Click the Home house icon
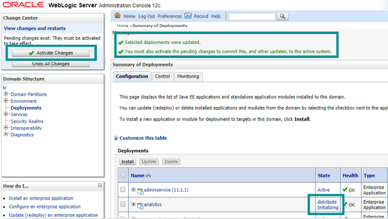 [118, 16]
